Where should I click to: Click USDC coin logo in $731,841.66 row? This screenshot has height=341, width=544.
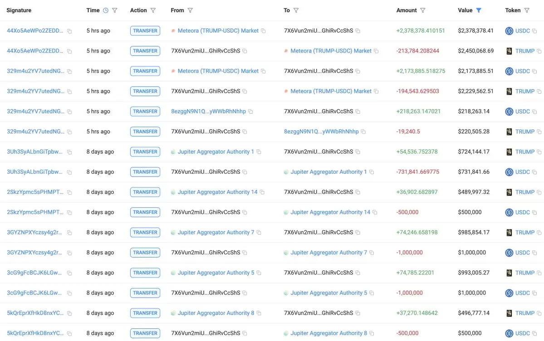509,172
